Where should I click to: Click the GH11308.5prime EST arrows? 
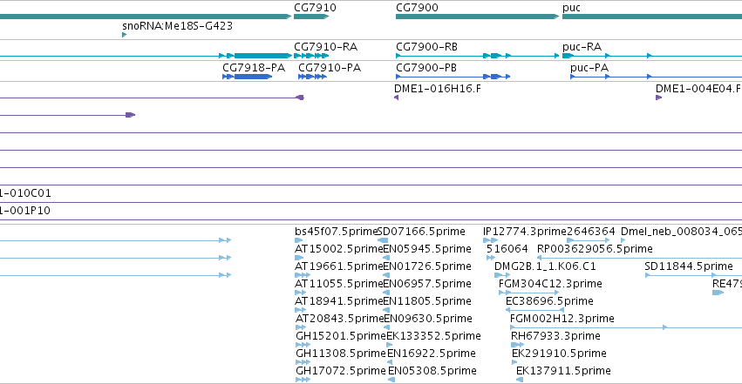303,363
